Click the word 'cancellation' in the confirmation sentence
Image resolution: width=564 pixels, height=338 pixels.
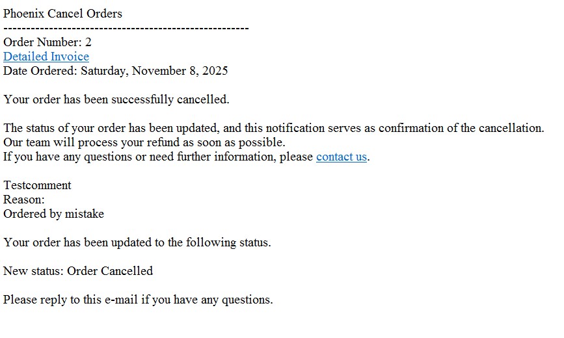511,128
